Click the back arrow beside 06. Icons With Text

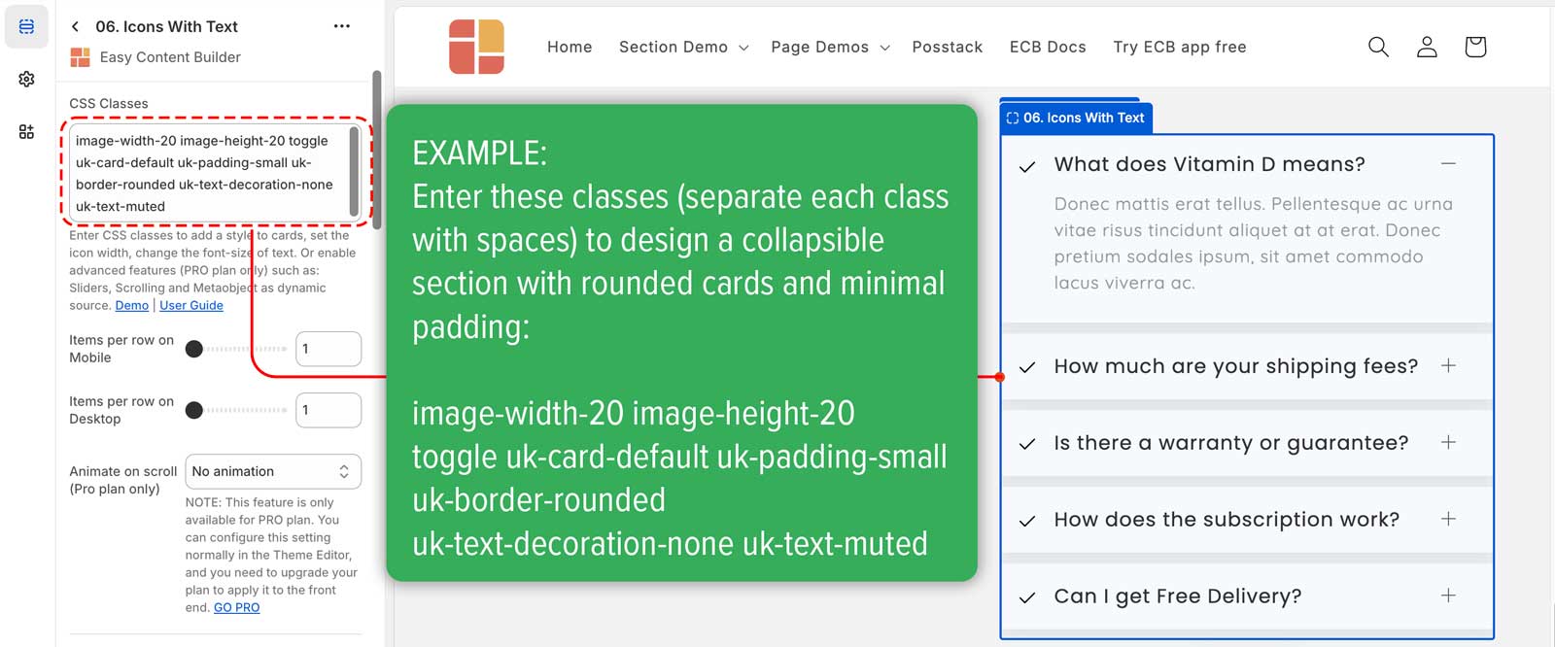(76, 26)
